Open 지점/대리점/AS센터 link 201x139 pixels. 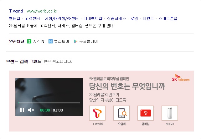62,18
